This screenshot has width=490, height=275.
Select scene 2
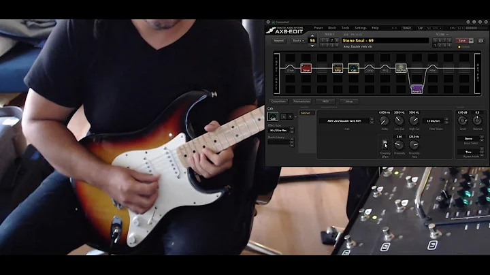[440, 46]
